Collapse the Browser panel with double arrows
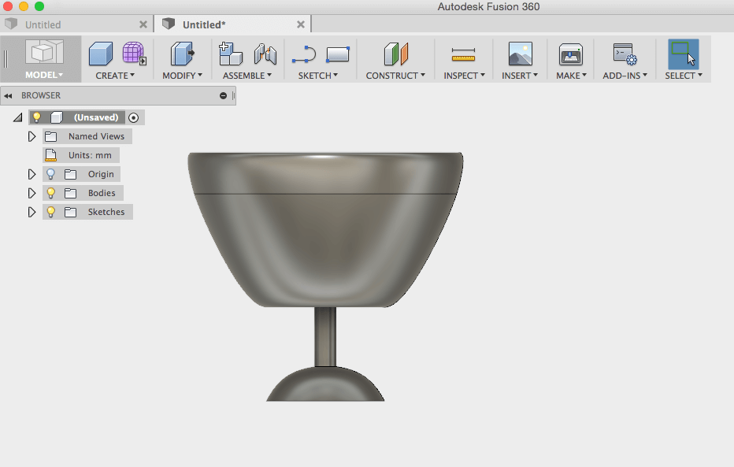Screen dimensions: 734x467 point(8,95)
